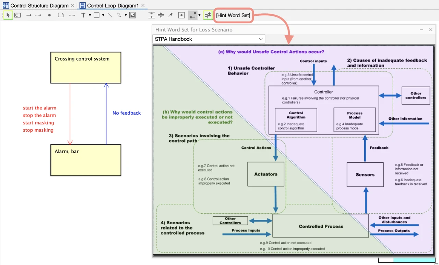Close the Control Loop Diagram1 tab
The width and height of the screenshot is (439, 265).
coord(143,6)
